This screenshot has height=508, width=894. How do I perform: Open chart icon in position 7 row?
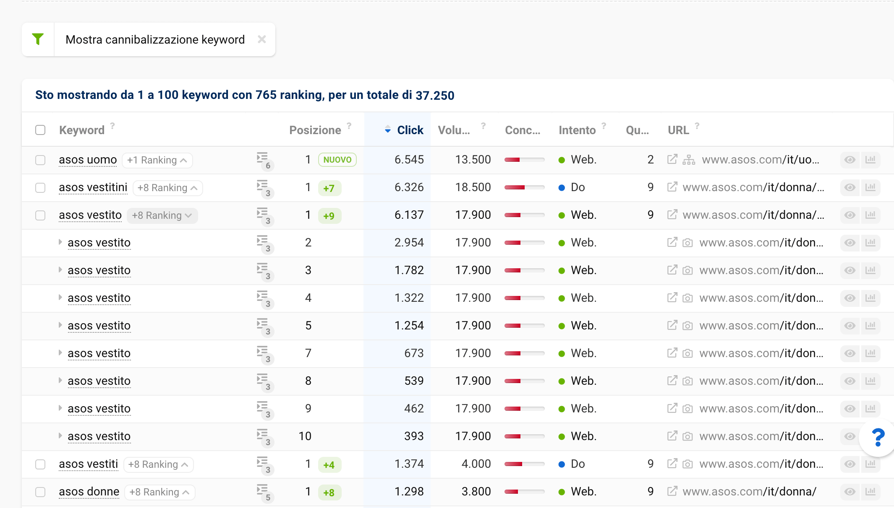(870, 353)
